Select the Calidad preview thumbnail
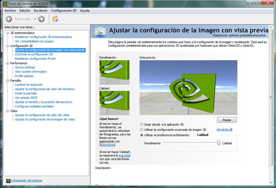The image size is (276, 188). 114,103
